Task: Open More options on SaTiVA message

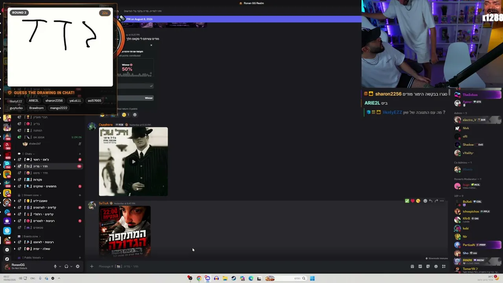Action: (442, 201)
